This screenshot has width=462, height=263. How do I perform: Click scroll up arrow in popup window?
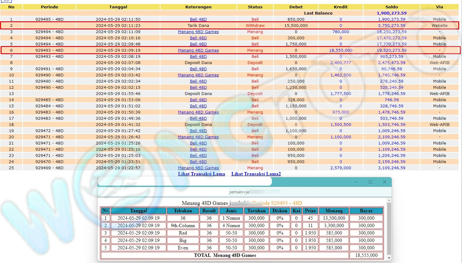(389, 200)
